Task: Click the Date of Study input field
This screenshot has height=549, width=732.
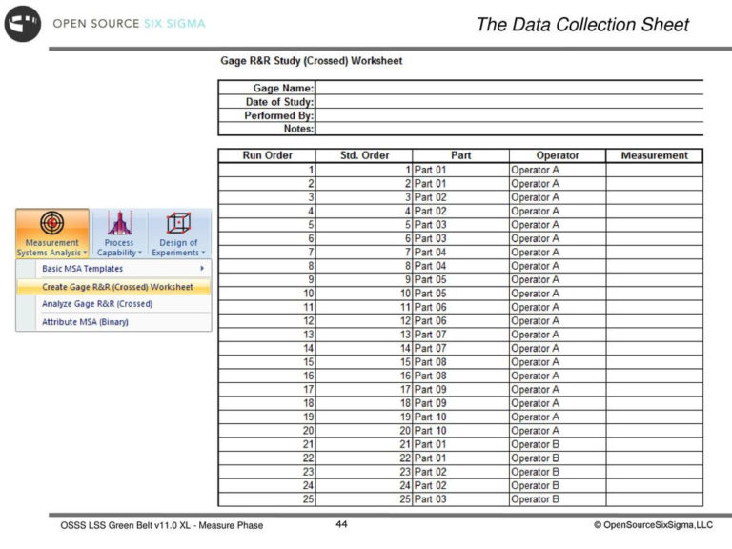Action: [509, 102]
